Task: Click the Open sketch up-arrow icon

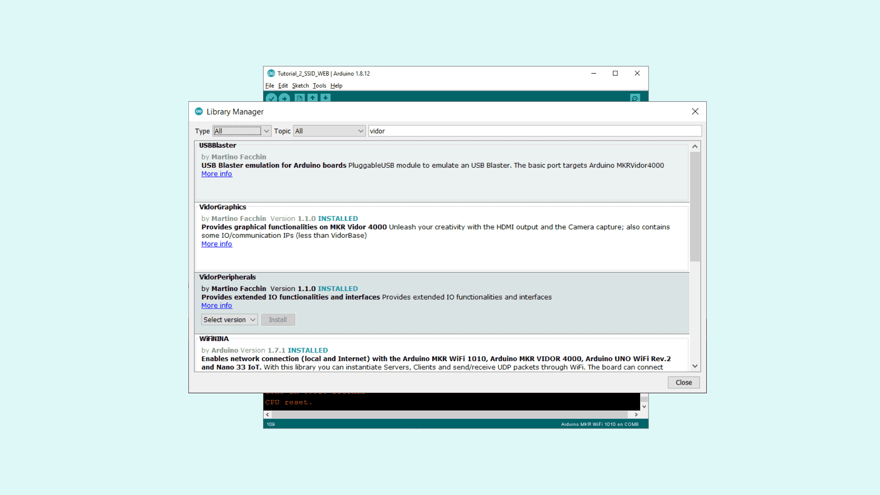Action: tap(313, 98)
